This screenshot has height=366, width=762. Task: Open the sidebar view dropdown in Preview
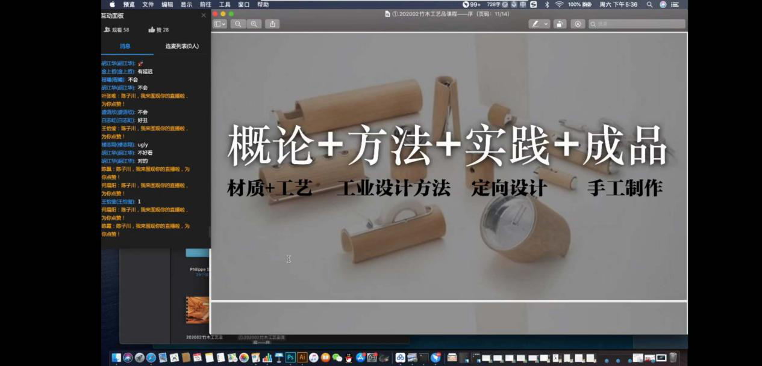[x=220, y=24]
